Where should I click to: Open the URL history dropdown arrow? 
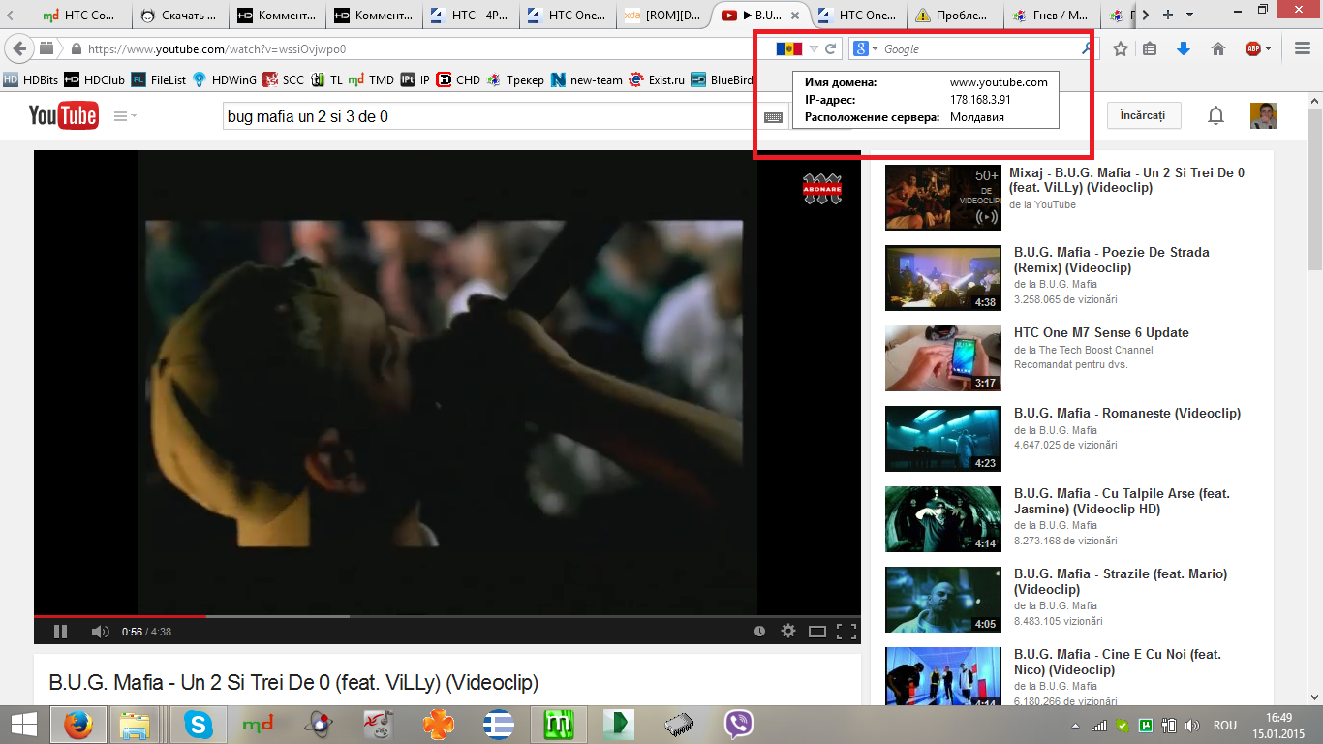coord(815,48)
